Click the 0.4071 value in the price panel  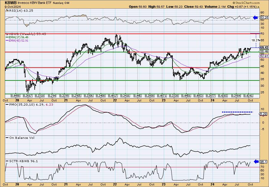(x=162, y=96)
